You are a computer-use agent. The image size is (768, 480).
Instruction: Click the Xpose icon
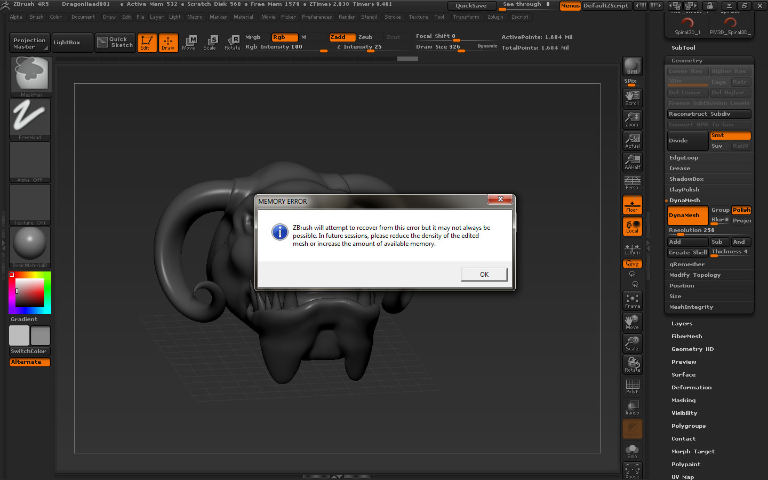pyautogui.click(x=632, y=470)
